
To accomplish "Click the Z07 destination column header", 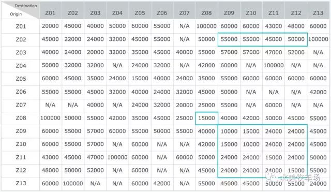I will pos(184,13).
